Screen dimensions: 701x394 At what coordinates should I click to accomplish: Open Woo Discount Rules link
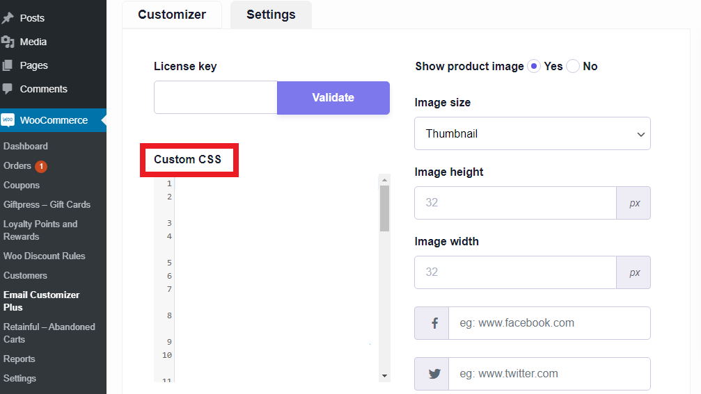click(x=45, y=256)
